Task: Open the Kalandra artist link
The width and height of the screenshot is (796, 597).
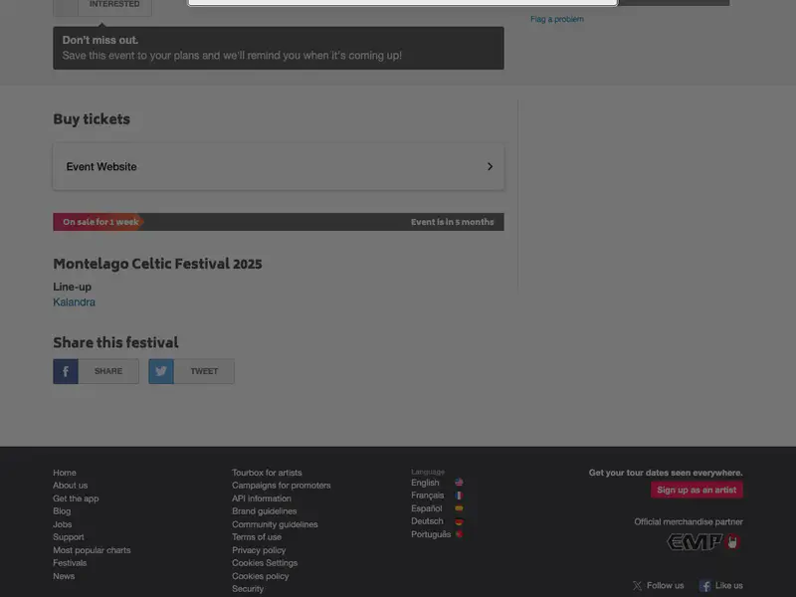Action: coord(74,302)
